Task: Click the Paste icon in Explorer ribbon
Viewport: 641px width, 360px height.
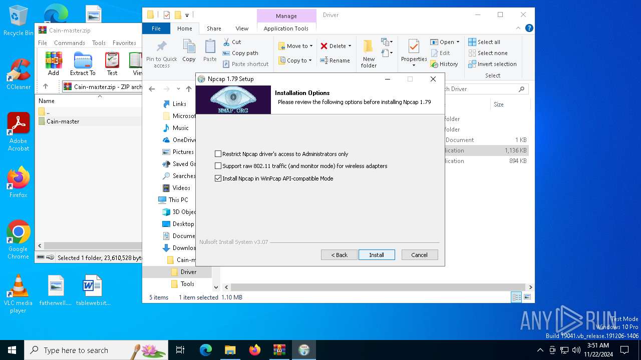Action: click(x=210, y=51)
